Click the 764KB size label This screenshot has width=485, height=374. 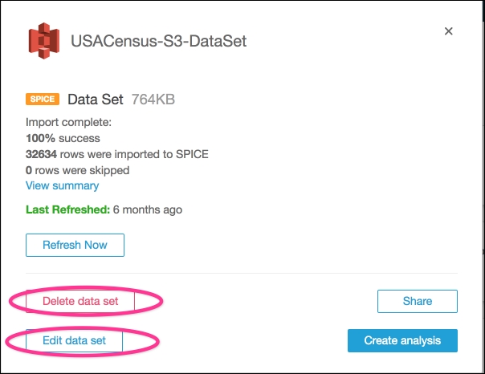point(153,100)
